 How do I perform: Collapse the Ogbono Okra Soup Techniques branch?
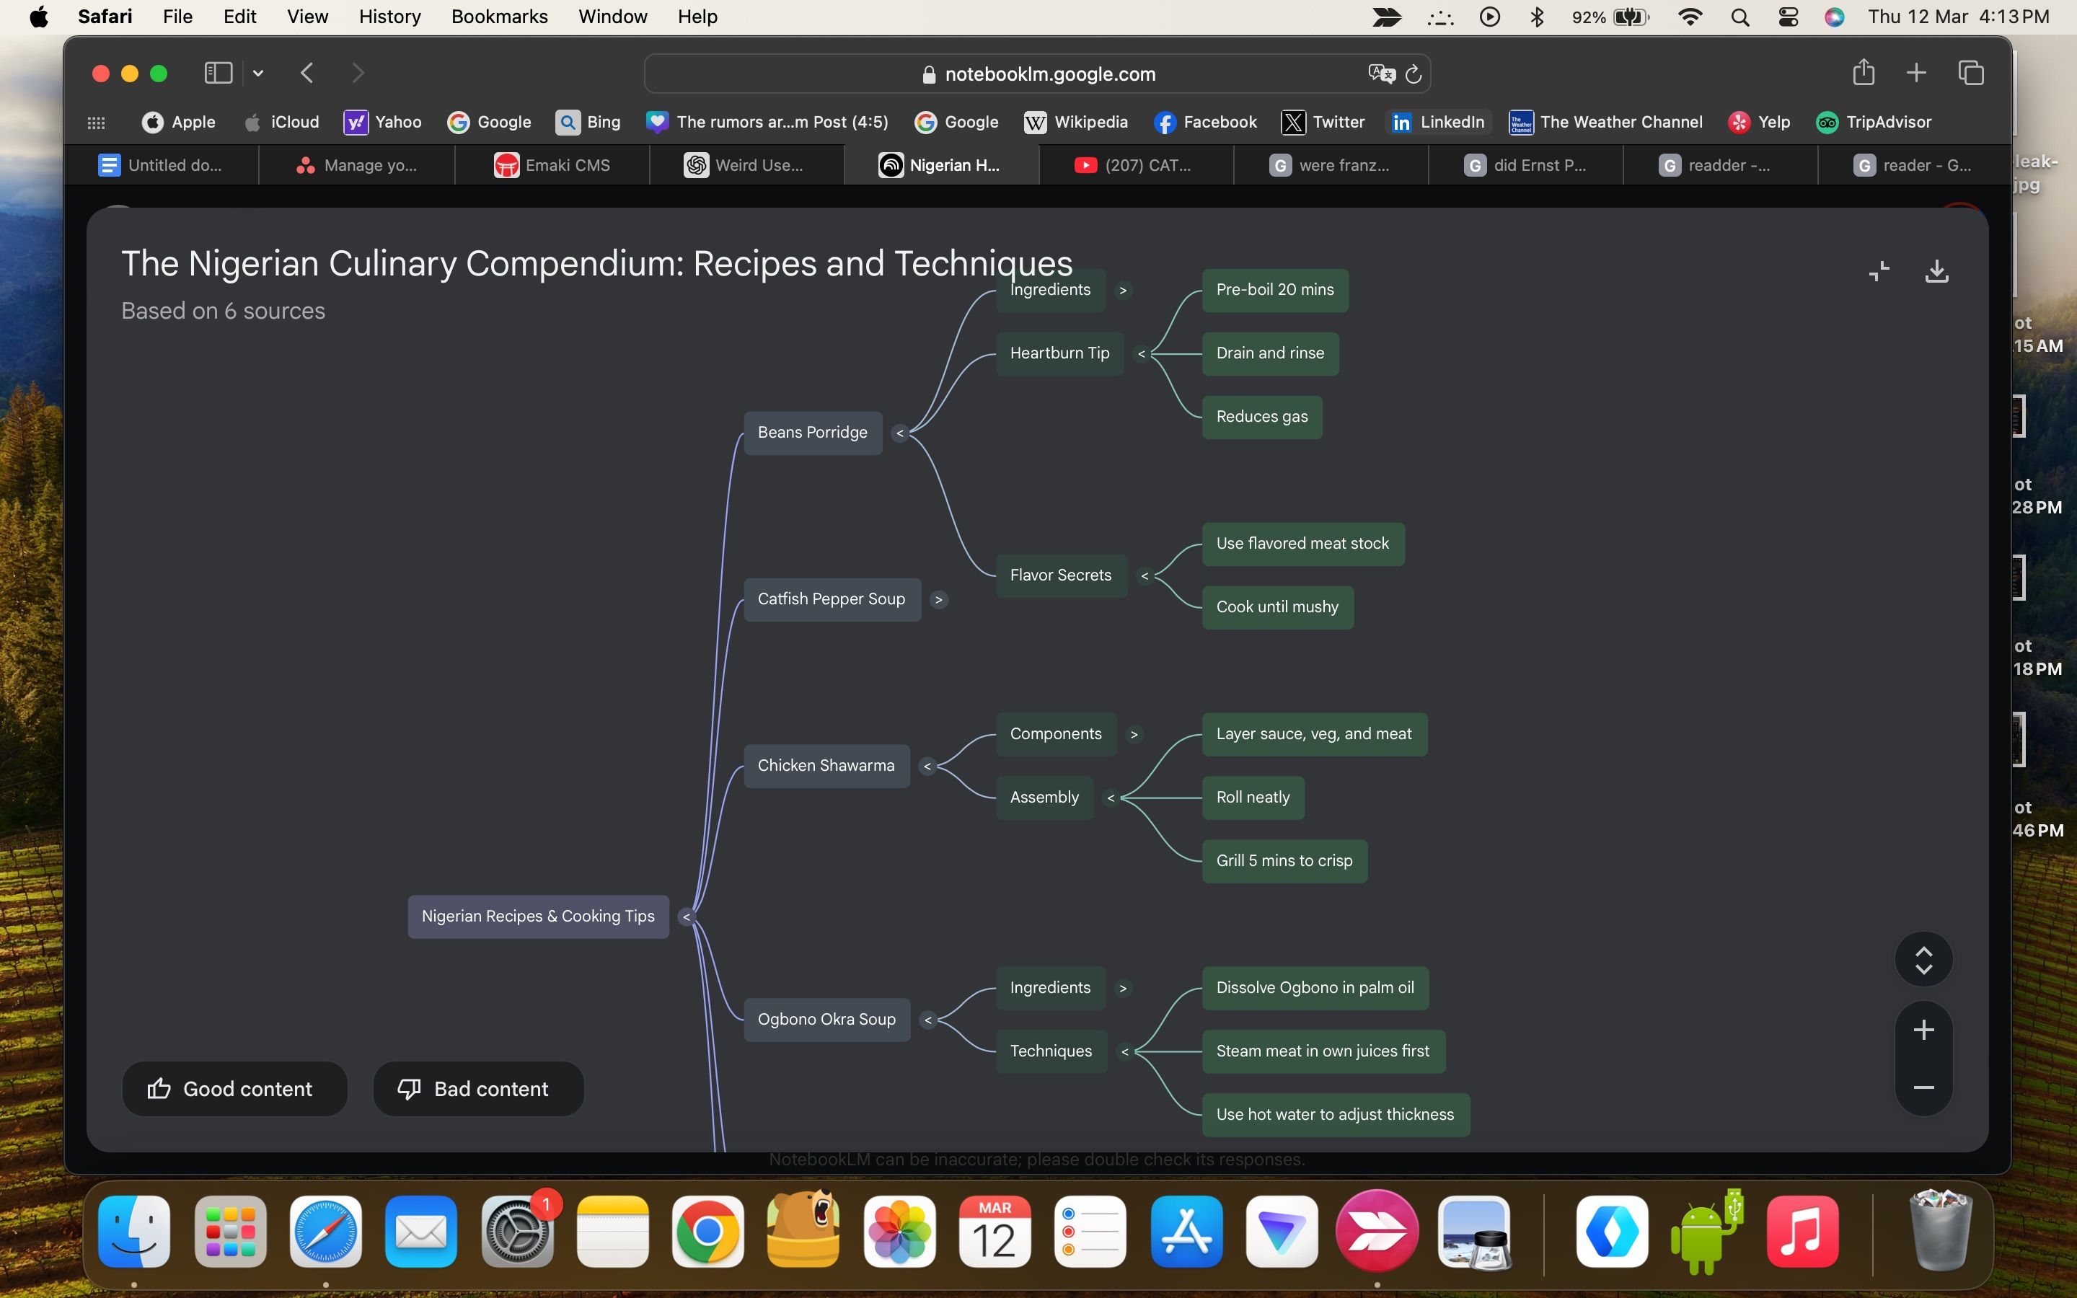pos(1124,1051)
